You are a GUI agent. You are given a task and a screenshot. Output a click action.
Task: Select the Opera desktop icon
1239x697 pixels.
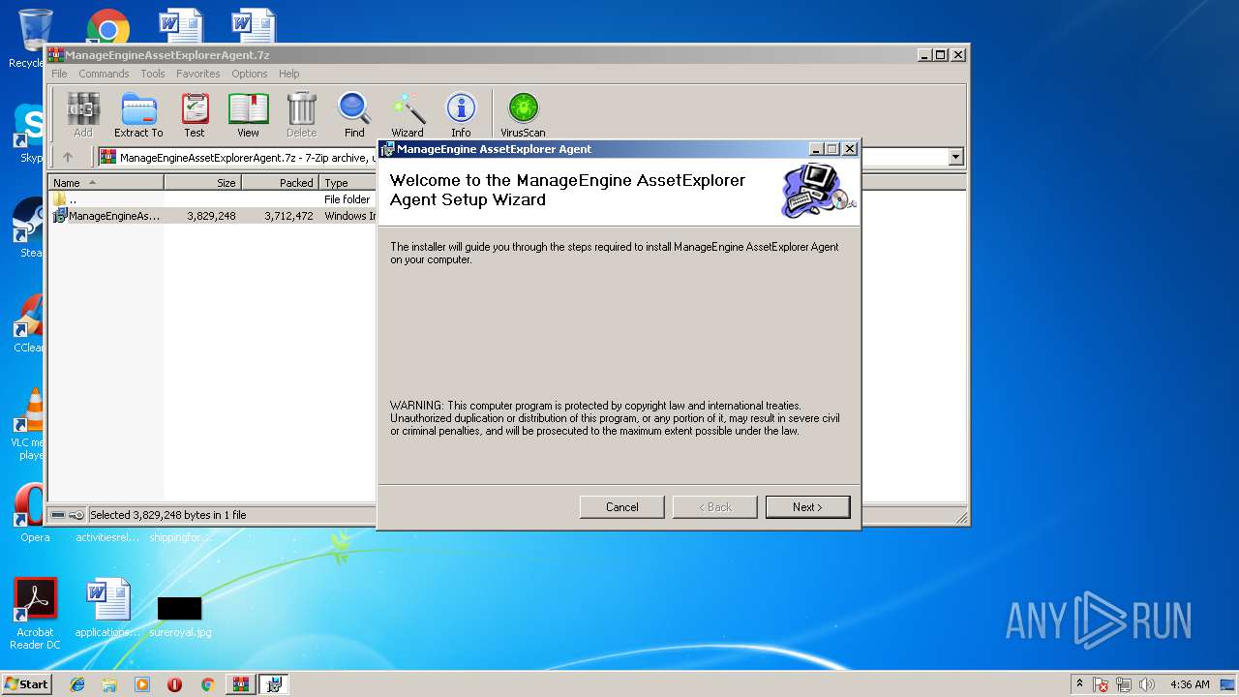pos(31,513)
